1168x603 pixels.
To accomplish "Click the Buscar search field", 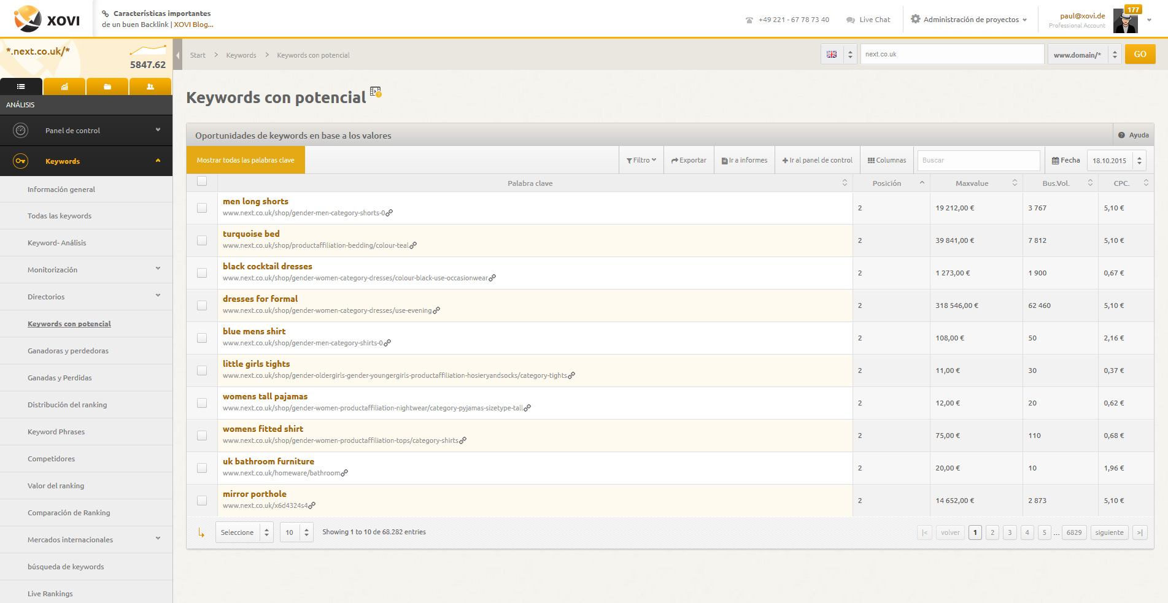I will tap(979, 160).
